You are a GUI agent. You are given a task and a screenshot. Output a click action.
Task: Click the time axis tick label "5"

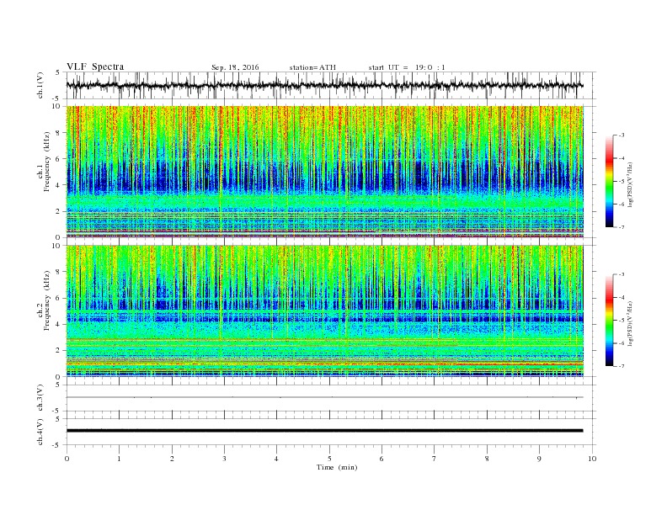[x=329, y=459]
